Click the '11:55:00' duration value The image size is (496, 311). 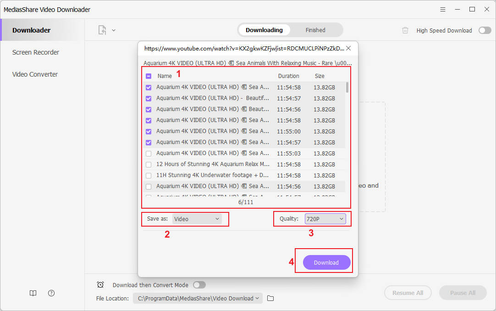289,131
